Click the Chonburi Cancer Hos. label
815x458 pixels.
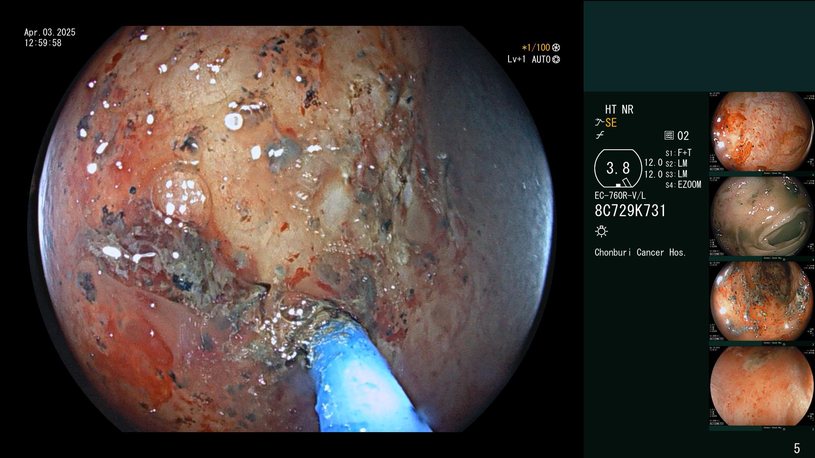640,252
